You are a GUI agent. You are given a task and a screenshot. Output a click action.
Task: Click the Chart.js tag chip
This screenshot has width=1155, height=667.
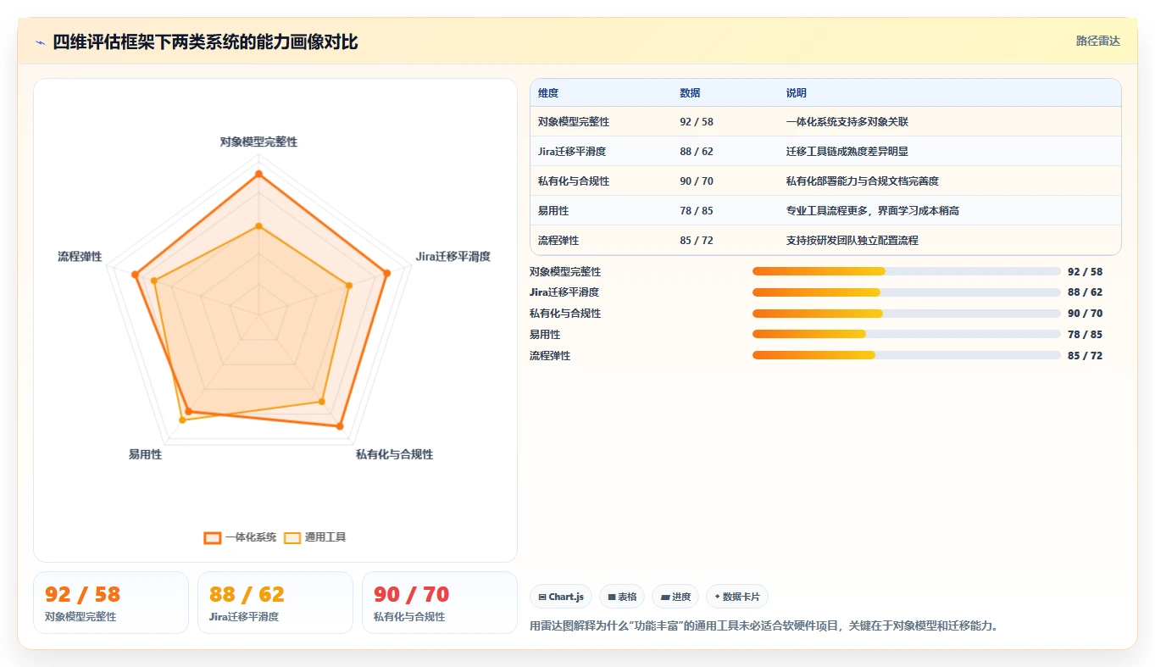561,597
